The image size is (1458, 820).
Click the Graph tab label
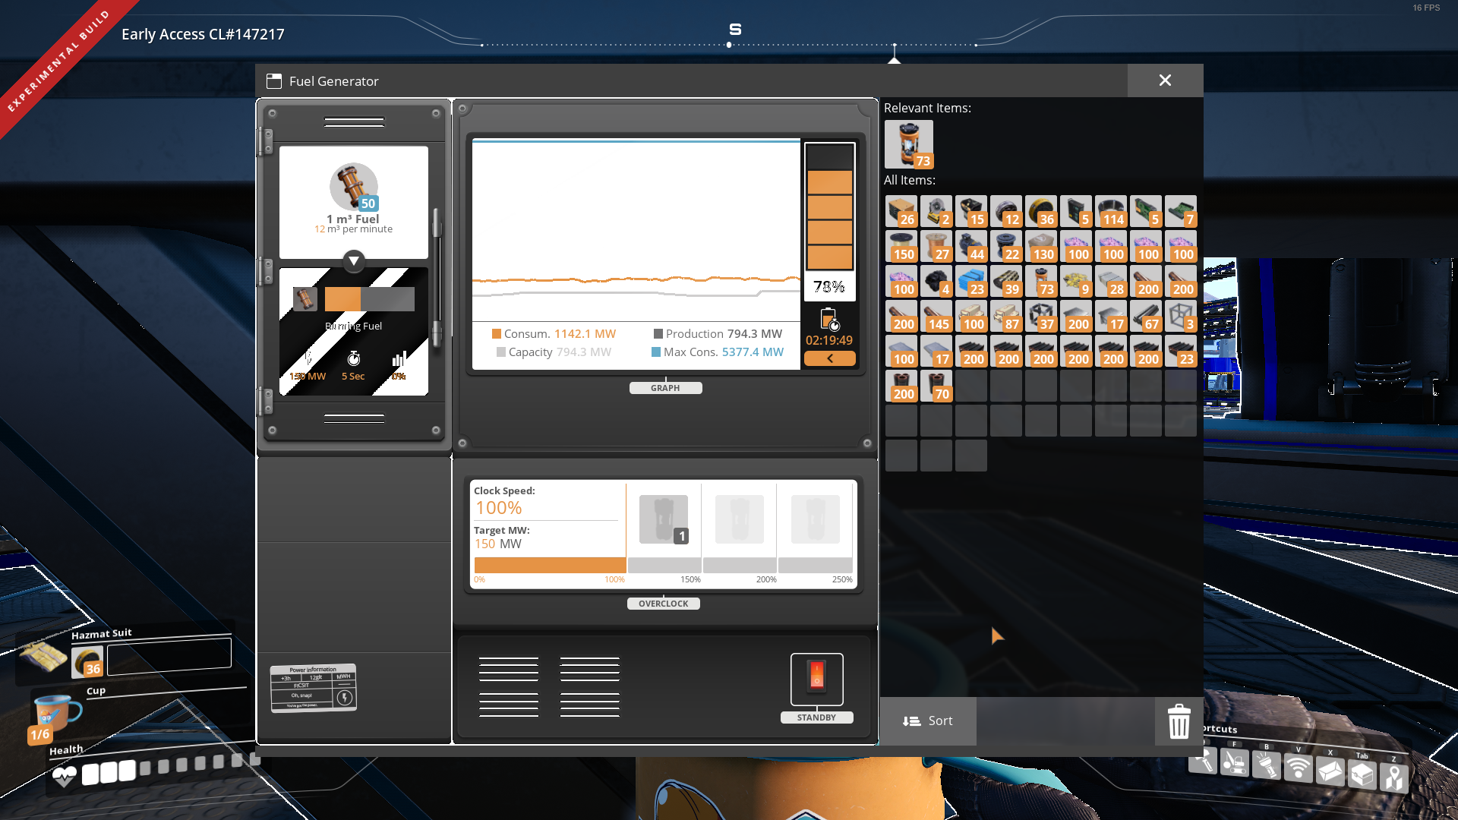(x=665, y=388)
